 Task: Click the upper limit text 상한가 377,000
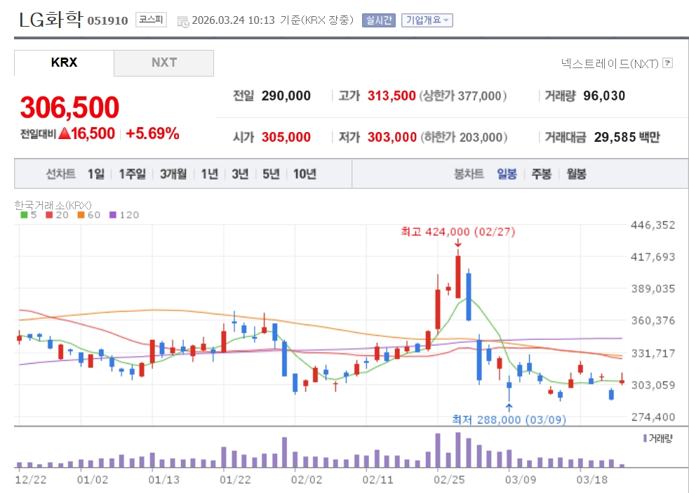click(x=463, y=96)
